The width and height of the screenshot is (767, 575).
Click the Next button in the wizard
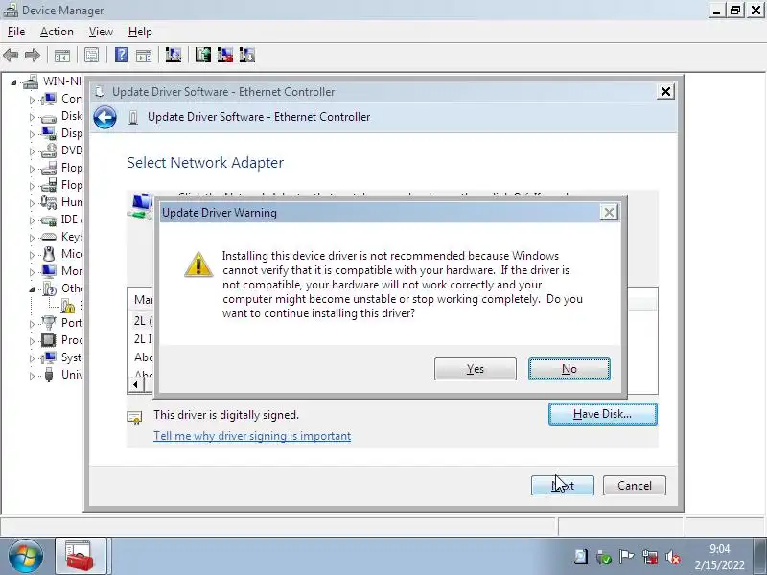click(563, 486)
